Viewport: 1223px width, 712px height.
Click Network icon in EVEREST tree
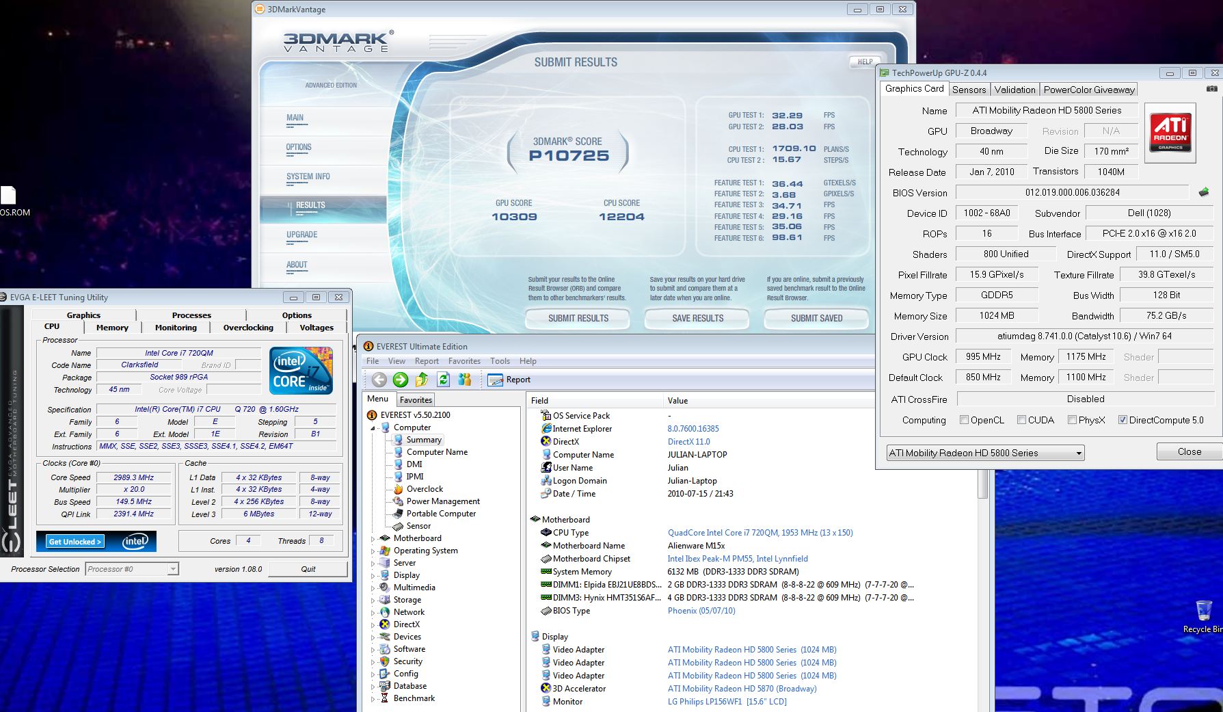(385, 612)
